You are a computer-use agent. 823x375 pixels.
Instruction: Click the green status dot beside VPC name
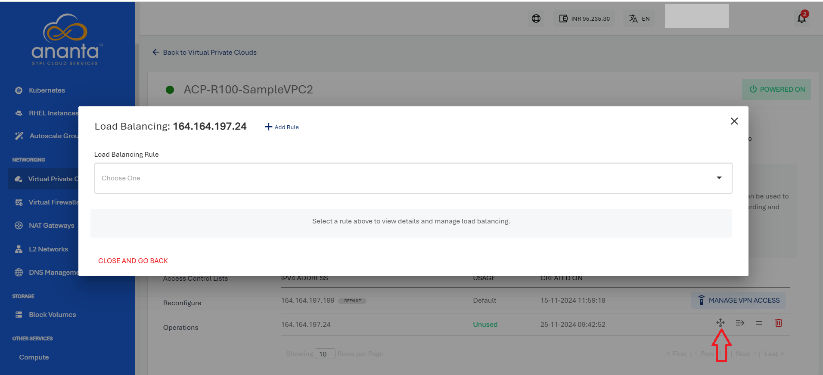click(x=170, y=90)
